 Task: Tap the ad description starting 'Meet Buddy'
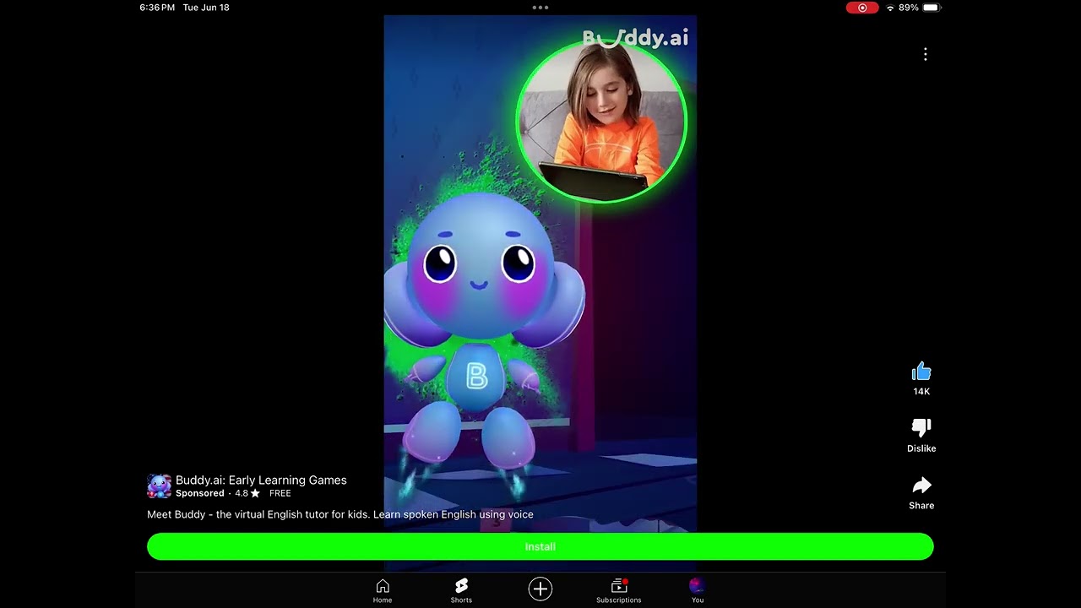(340, 514)
